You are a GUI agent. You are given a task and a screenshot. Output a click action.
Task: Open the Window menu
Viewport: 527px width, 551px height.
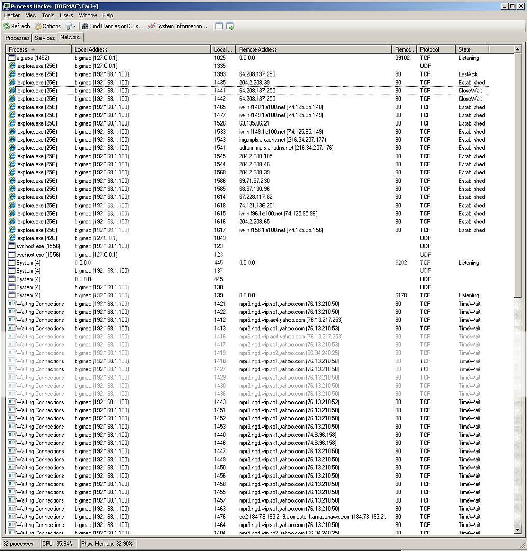click(88, 15)
